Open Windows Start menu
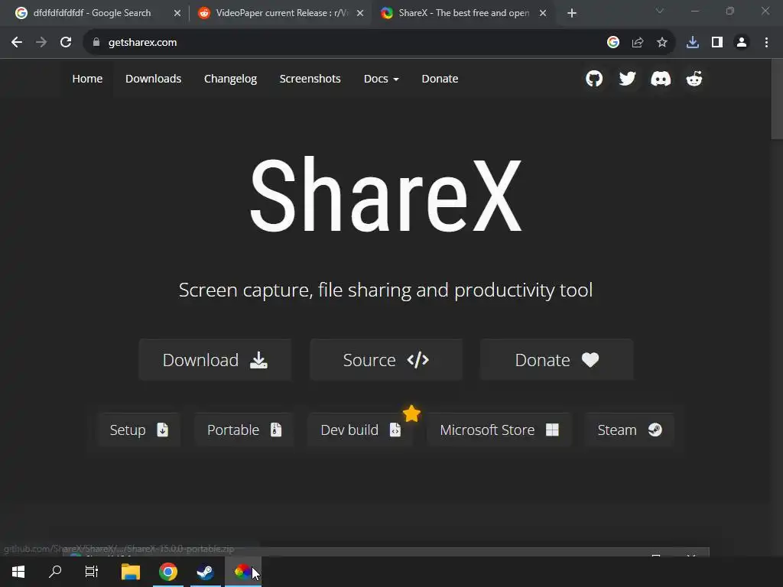The width and height of the screenshot is (783, 587). [18, 572]
